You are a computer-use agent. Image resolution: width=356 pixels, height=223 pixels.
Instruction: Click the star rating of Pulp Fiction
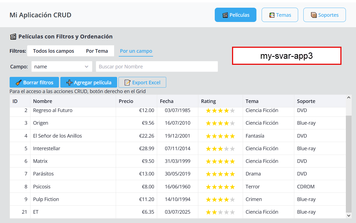tap(221, 199)
